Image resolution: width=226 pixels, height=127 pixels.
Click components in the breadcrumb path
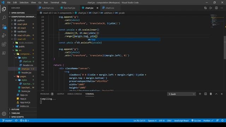click(66, 13)
